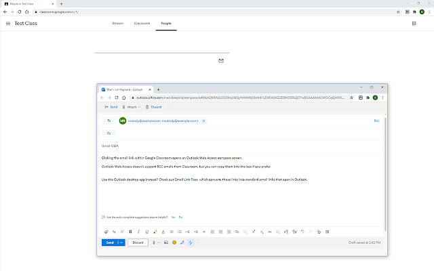
Task: Close the Mail - Outlook tab
Action: [149, 89]
